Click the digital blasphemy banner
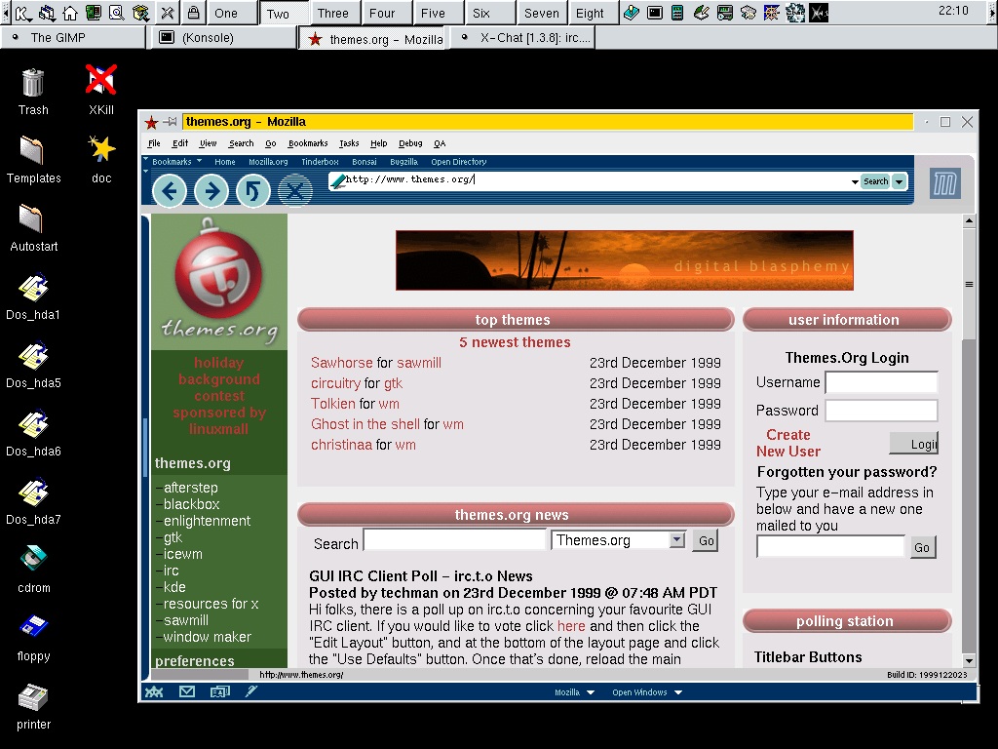Image resolution: width=998 pixels, height=749 pixels. click(625, 260)
